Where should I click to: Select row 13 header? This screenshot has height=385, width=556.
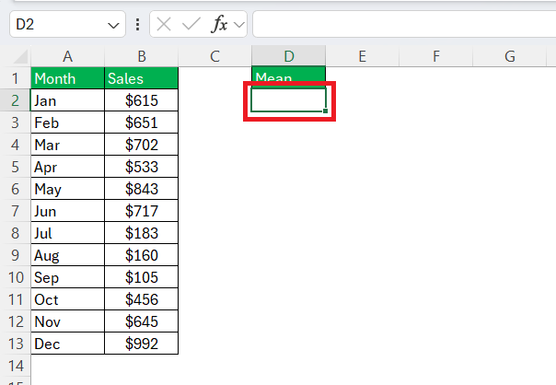[x=16, y=344]
